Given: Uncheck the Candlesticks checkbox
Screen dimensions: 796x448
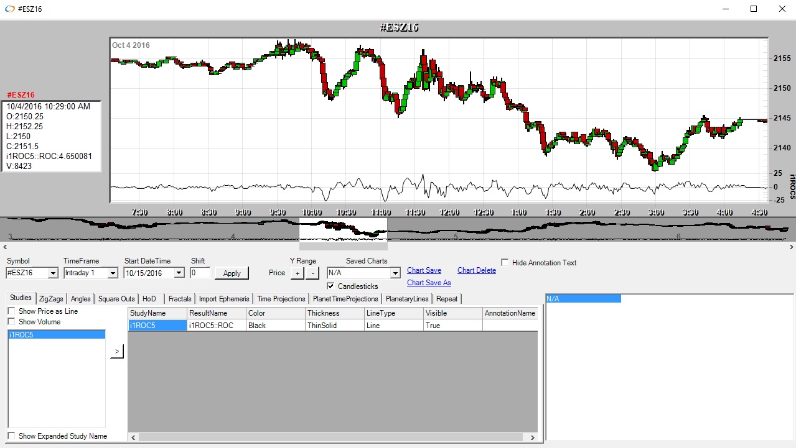Looking at the screenshot, I should pyautogui.click(x=331, y=286).
